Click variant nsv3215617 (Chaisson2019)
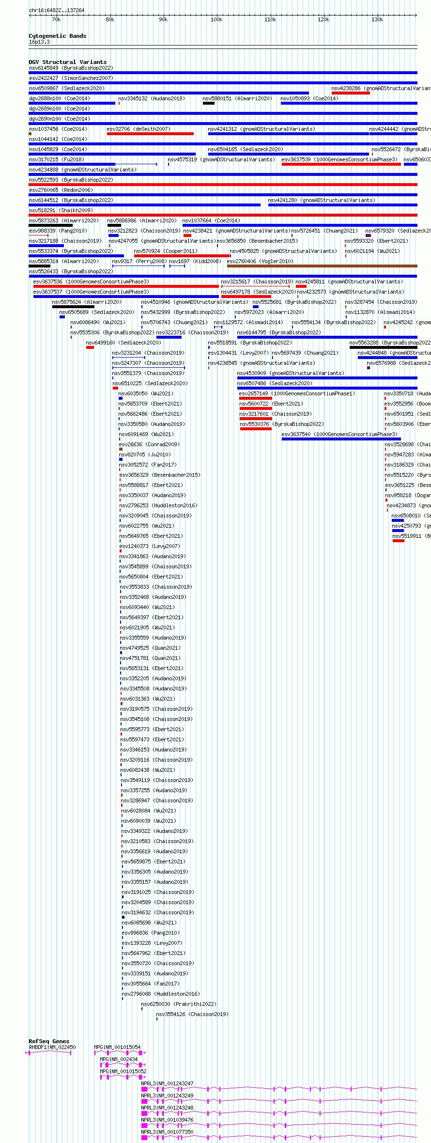 [x=257, y=282]
